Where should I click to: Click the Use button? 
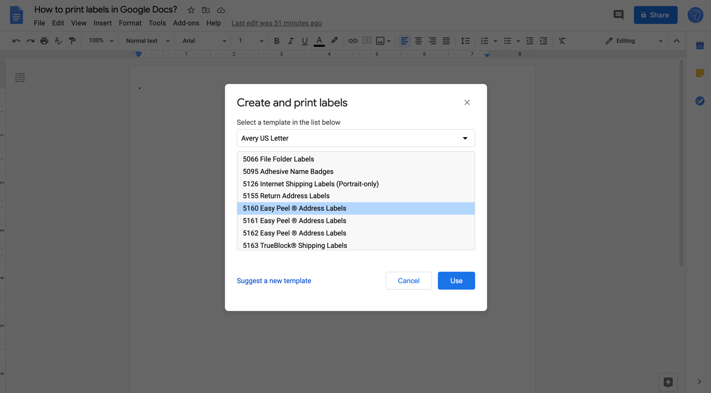coord(456,281)
